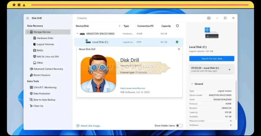The height and width of the screenshot is (136, 261).
Task: Click the Logical Volumes icon
Action: (34, 44)
